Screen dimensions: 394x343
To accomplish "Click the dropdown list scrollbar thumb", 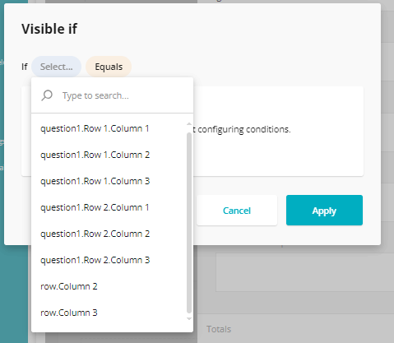I will (189, 223).
